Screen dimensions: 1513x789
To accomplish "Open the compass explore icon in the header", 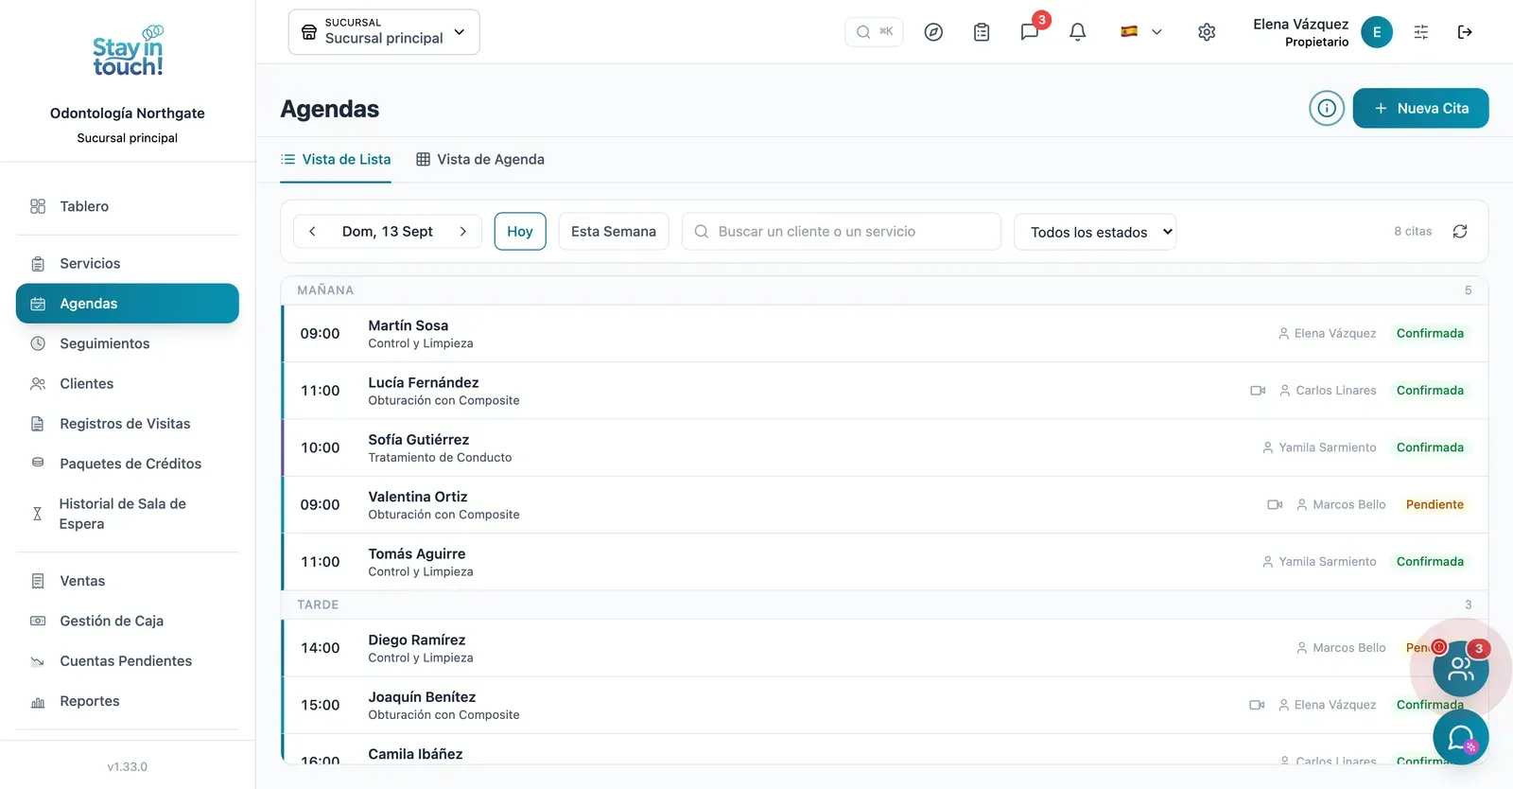I will [x=933, y=32].
